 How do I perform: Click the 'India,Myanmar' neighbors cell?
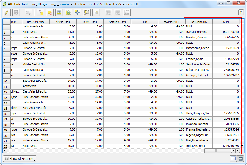click(x=199, y=146)
